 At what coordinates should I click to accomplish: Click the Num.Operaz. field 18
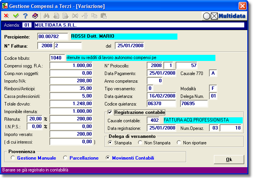231,128
